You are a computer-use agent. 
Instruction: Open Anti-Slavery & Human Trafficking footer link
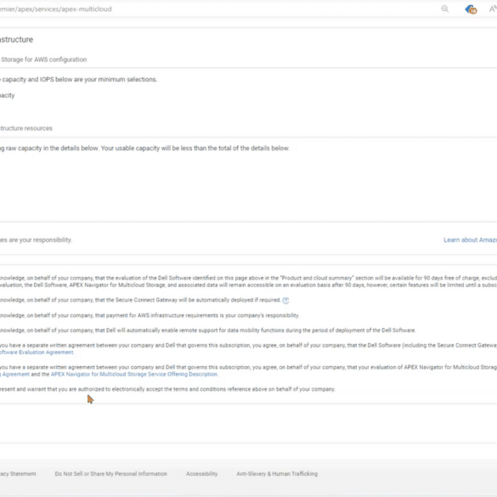coord(277,474)
